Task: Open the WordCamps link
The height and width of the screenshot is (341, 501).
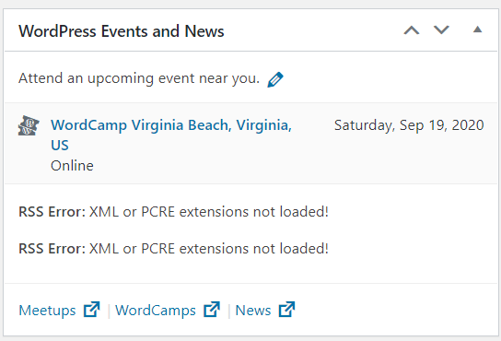Action: pos(156,311)
